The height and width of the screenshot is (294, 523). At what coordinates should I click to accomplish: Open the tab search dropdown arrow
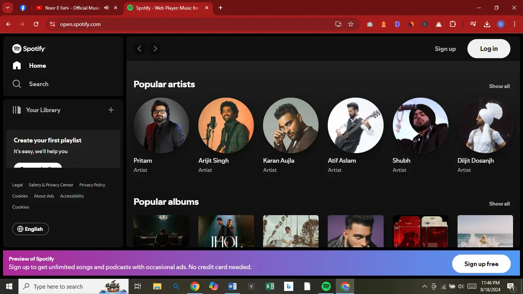point(8,8)
